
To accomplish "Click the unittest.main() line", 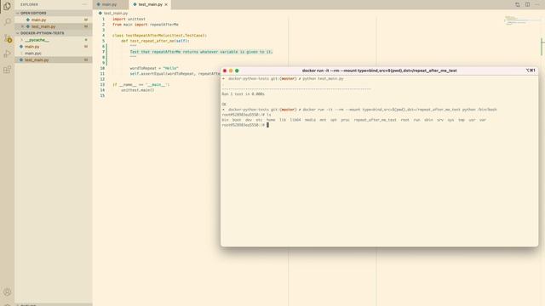I will pyautogui.click(x=138, y=90).
